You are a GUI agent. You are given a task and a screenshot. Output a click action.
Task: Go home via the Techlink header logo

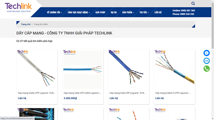click(18, 8)
